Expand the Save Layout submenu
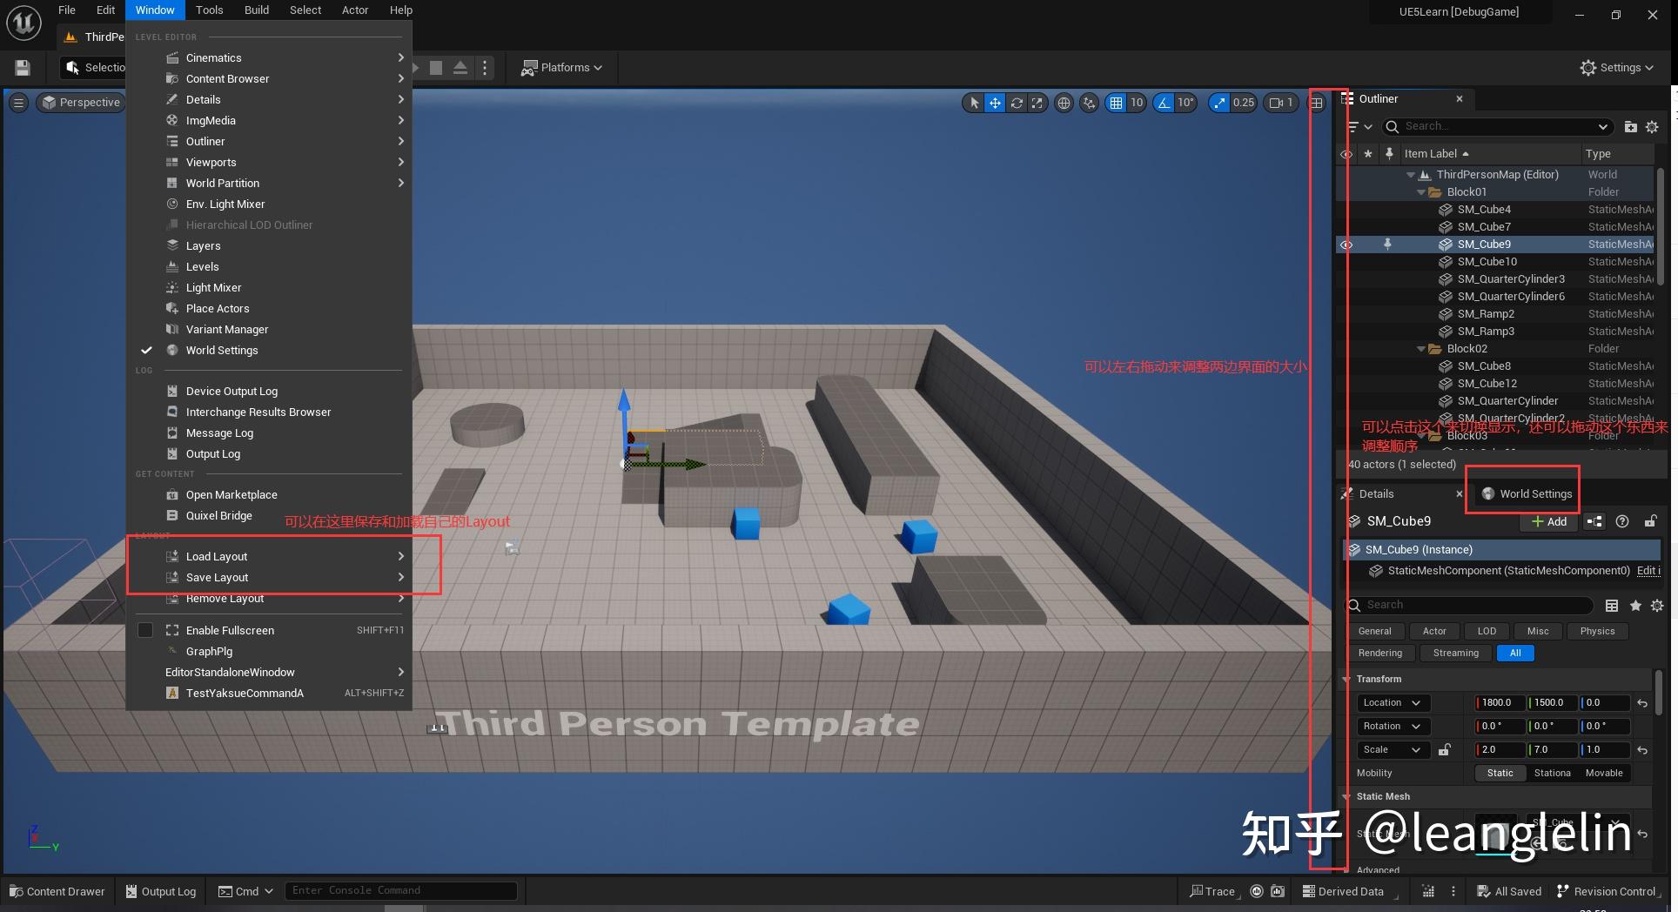 point(216,577)
